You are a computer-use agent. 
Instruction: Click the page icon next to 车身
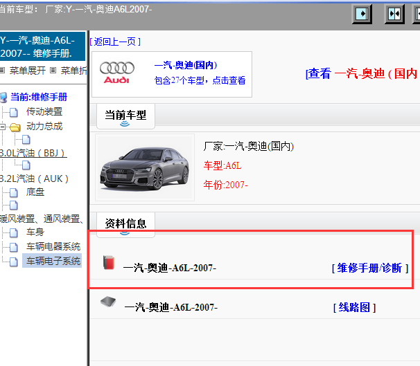pos(14,233)
